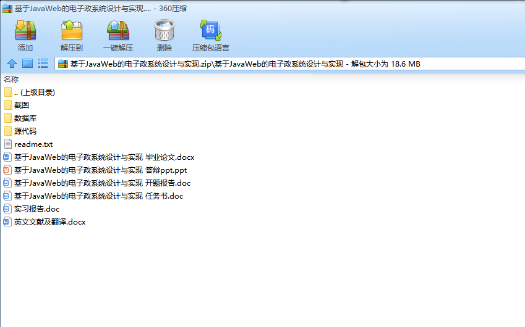Click the 360压缩 title bar app icon
Image resolution: width=525 pixels, height=327 pixels.
pos(7,9)
